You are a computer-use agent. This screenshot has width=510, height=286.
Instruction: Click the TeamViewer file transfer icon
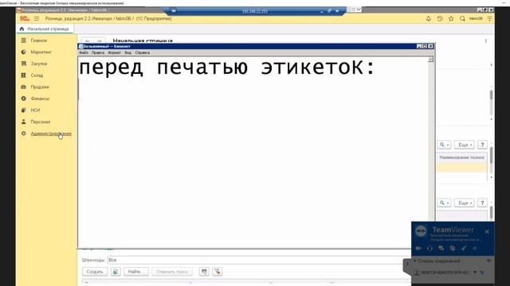[453, 248]
